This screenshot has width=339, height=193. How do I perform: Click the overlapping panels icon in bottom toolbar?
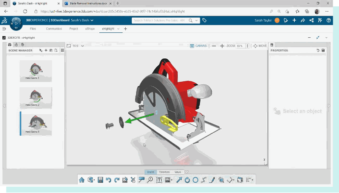coord(240,180)
